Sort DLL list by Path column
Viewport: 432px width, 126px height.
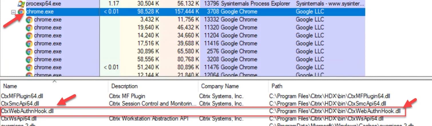277,86
